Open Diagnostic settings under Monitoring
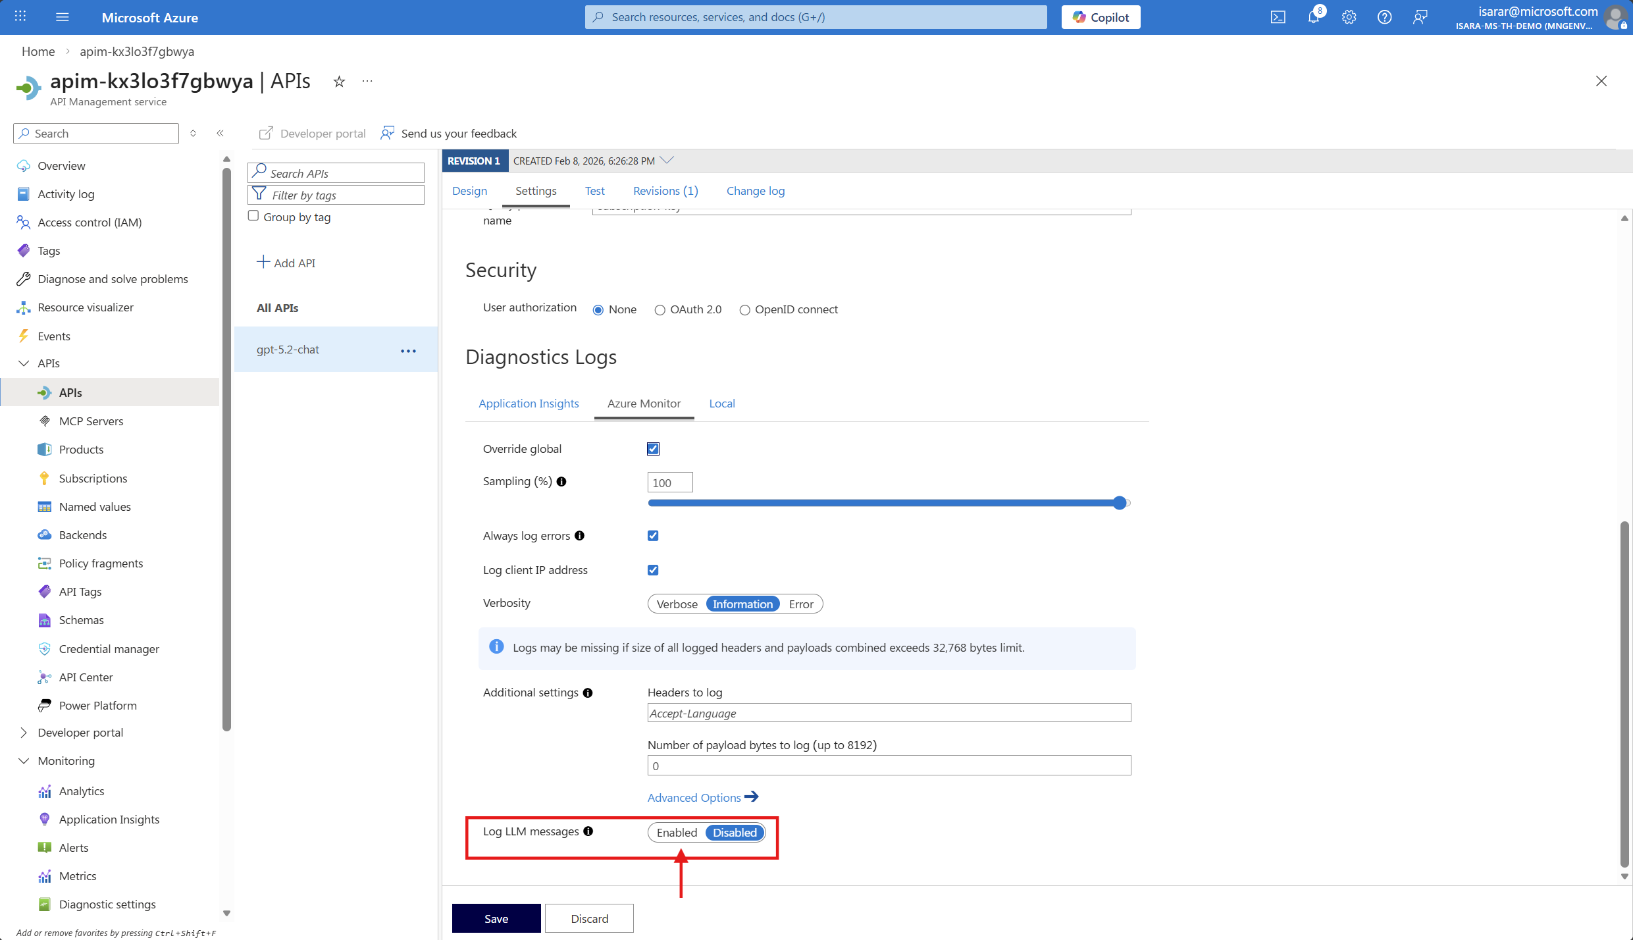Image resolution: width=1633 pixels, height=940 pixels. 107,904
